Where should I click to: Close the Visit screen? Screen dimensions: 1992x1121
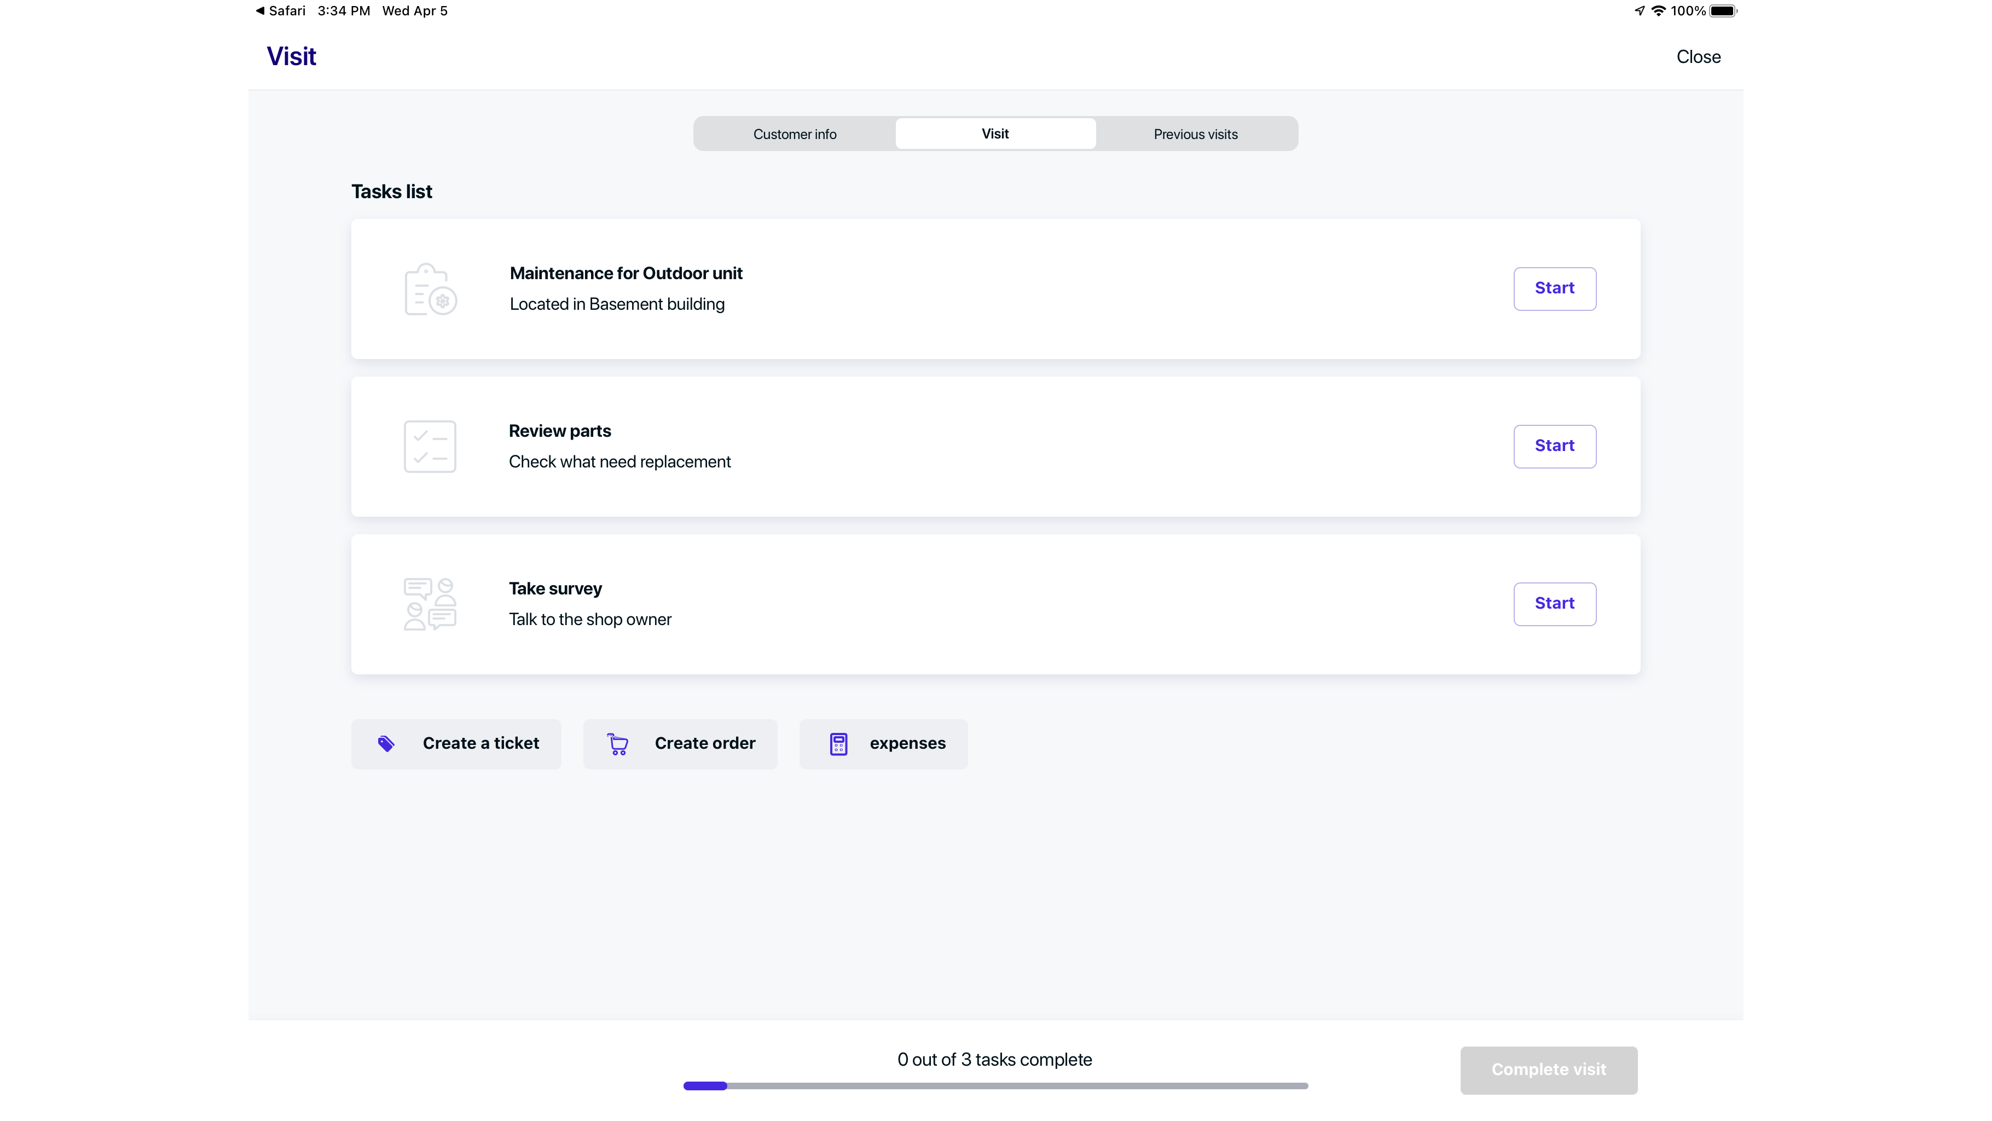coord(1698,56)
